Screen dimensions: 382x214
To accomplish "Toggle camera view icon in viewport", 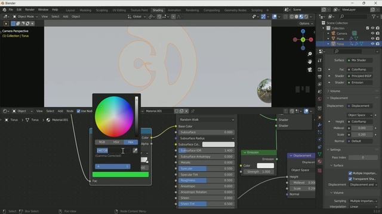I will [310, 70].
